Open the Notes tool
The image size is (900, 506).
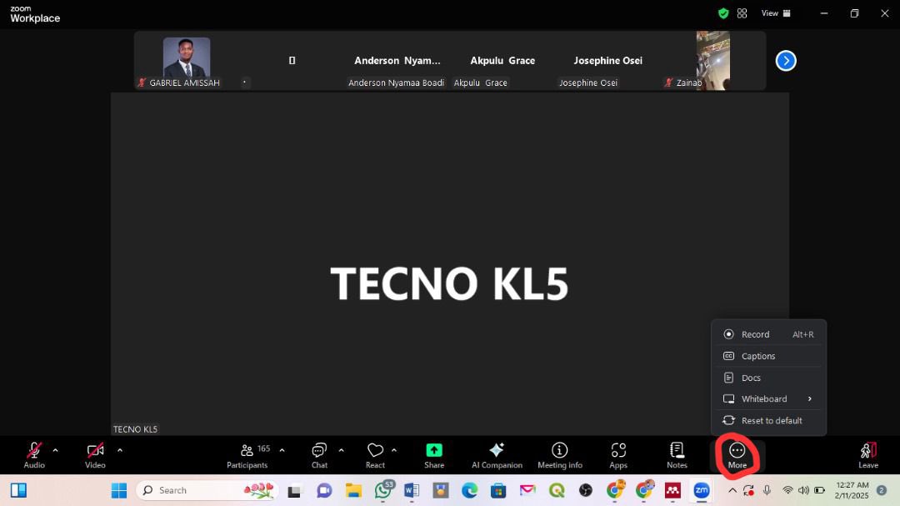(x=677, y=455)
